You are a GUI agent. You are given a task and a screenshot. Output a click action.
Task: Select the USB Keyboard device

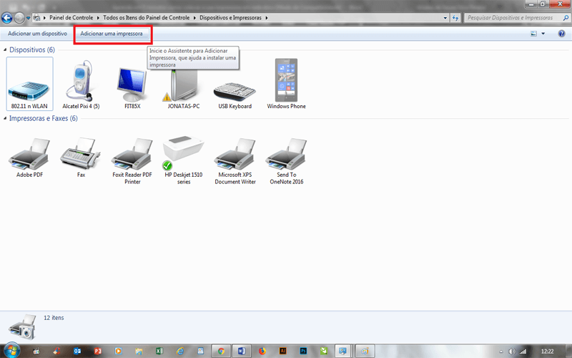pyautogui.click(x=235, y=82)
